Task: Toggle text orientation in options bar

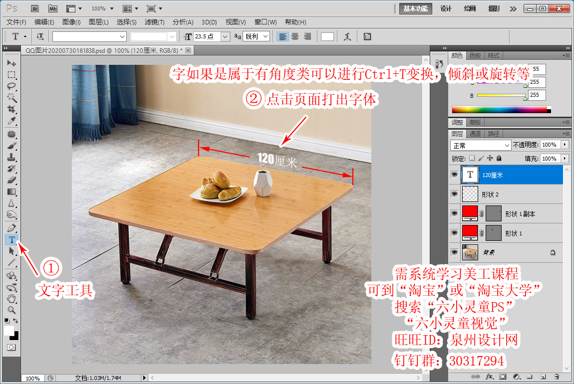Action: (x=40, y=36)
